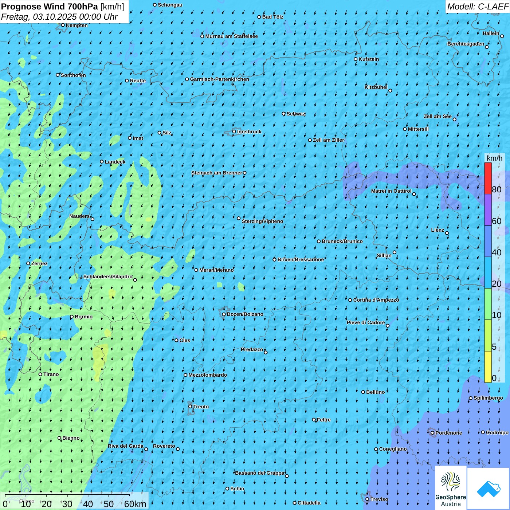Click the Murnau am Staffelsee label
The image size is (510, 510).
point(231,36)
